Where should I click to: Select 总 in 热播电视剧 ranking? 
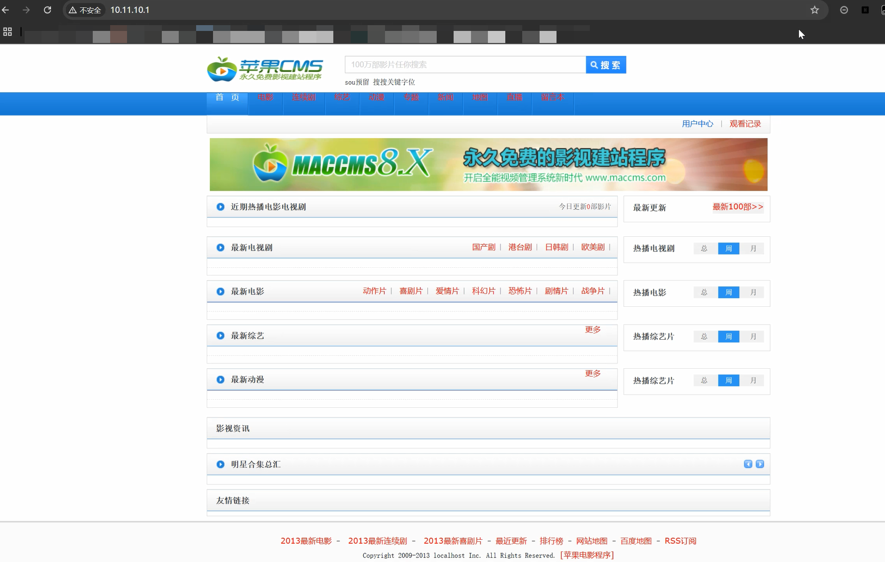(704, 248)
